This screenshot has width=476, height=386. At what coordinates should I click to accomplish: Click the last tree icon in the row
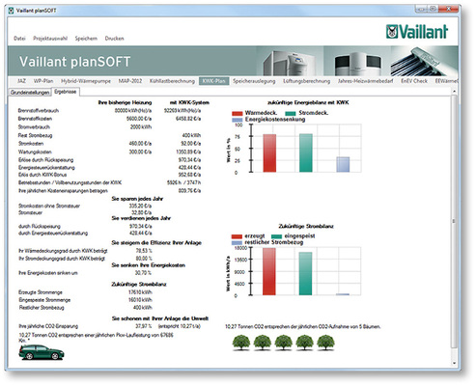pyautogui.click(x=325, y=343)
